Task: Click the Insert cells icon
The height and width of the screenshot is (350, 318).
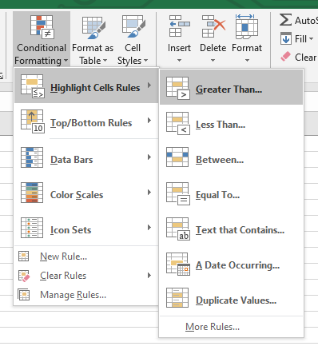Action: tap(180, 26)
